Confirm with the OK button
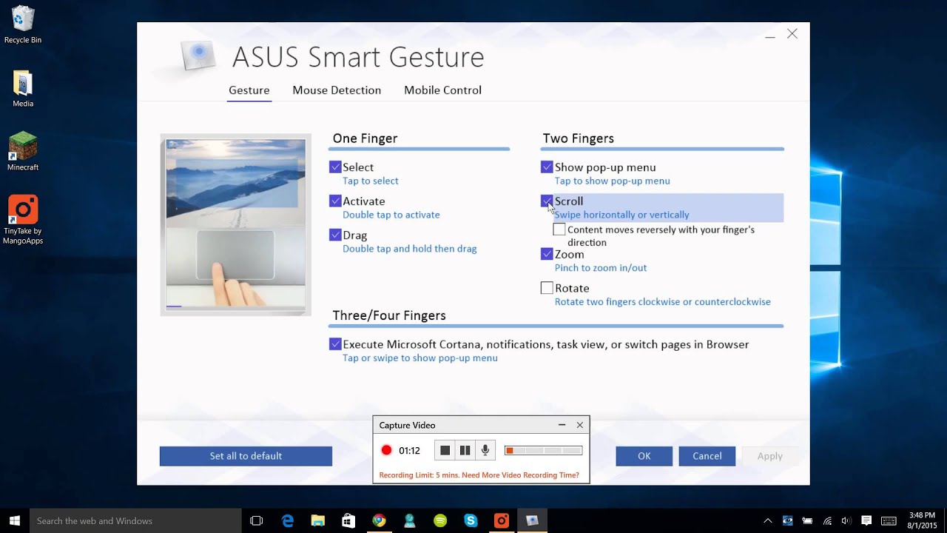This screenshot has height=533, width=947. click(x=644, y=456)
